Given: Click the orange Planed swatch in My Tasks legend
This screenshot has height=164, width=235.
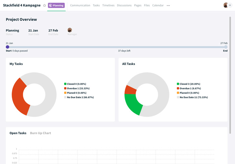Looking at the screenshot, I should coord(65,93).
